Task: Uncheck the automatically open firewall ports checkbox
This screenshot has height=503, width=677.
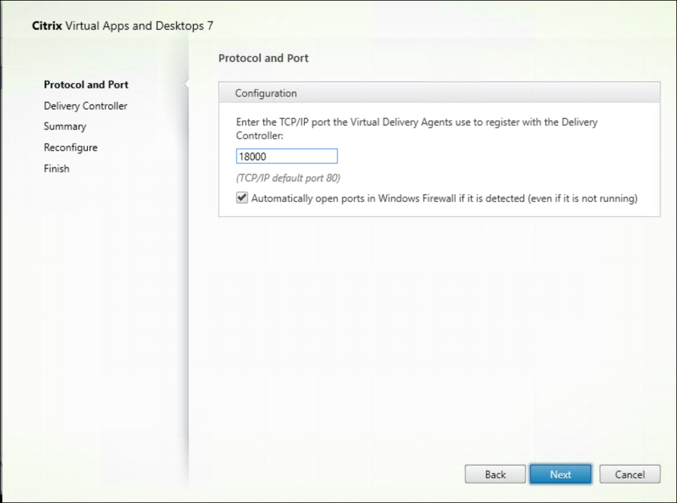Action: tap(242, 199)
